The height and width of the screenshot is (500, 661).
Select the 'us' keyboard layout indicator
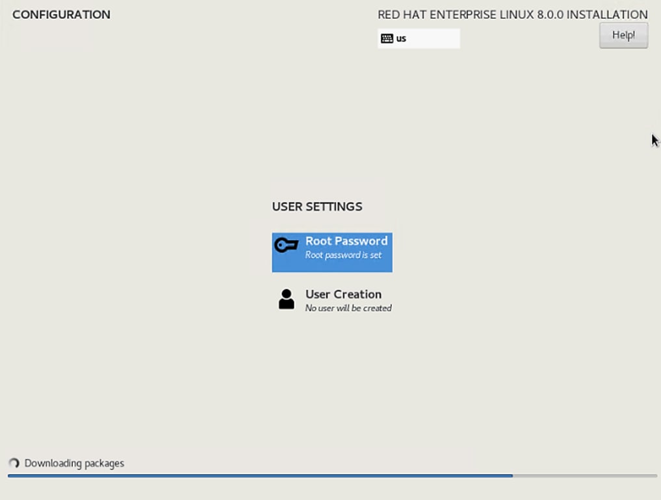tap(418, 38)
